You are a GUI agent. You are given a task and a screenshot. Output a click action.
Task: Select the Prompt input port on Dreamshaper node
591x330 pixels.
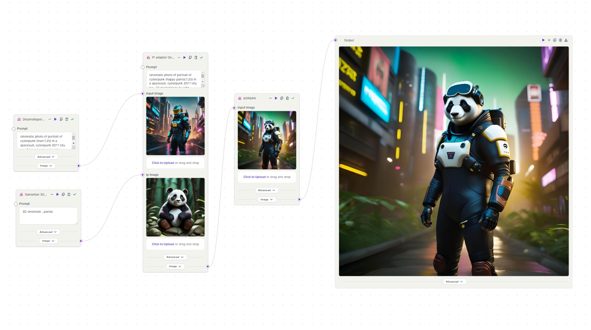(x=14, y=129)
